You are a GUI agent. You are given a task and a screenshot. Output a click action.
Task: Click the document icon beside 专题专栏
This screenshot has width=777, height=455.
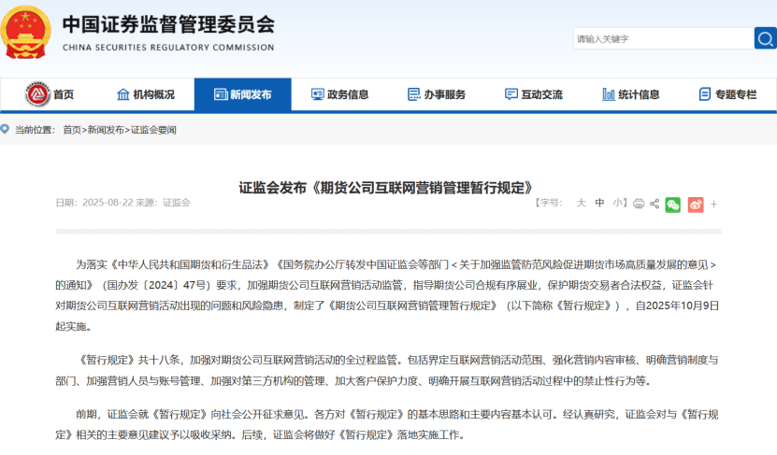[705, 94]
